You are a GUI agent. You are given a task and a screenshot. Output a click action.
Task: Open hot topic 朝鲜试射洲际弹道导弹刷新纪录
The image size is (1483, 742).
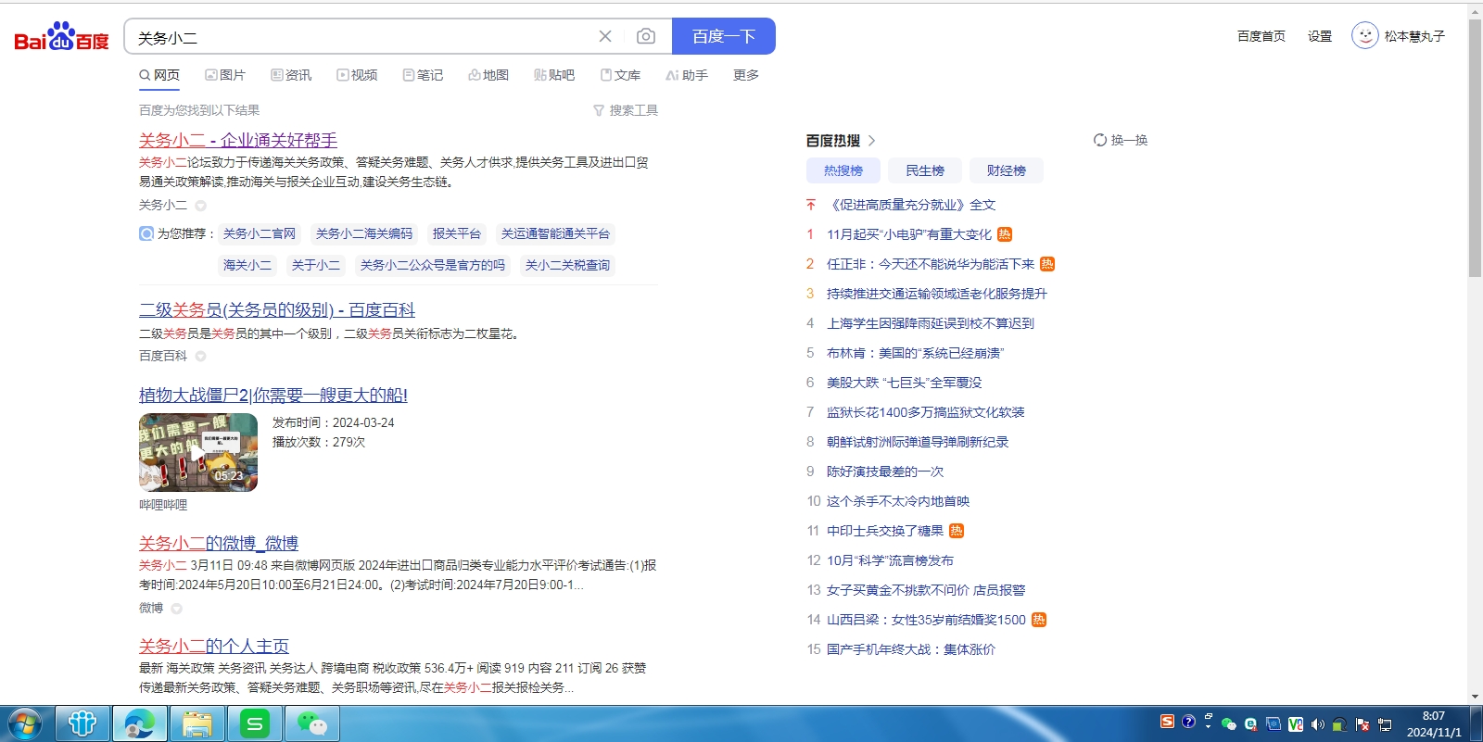[x=918, y=442]
